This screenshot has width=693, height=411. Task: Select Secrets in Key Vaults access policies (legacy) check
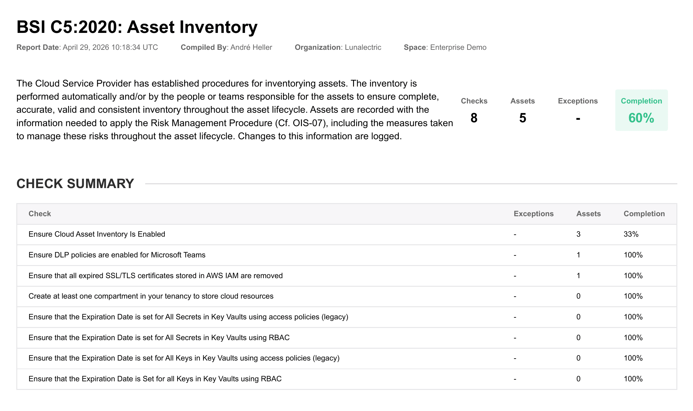coord(347,317)
